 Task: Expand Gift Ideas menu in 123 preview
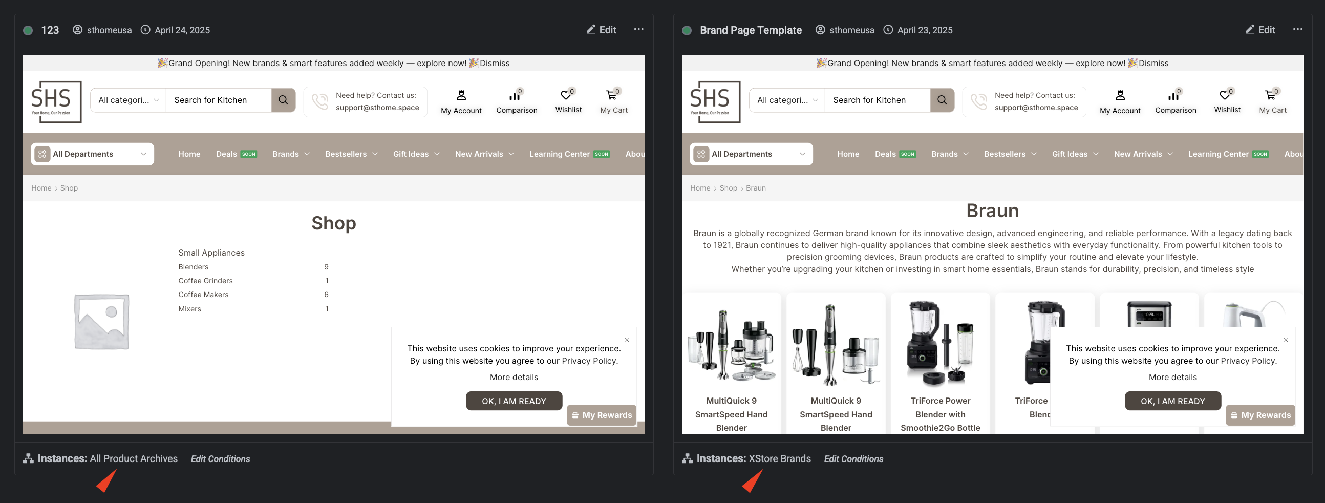416,154
